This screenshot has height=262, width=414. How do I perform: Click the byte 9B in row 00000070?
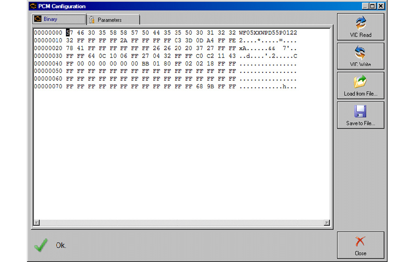[210, 86]
